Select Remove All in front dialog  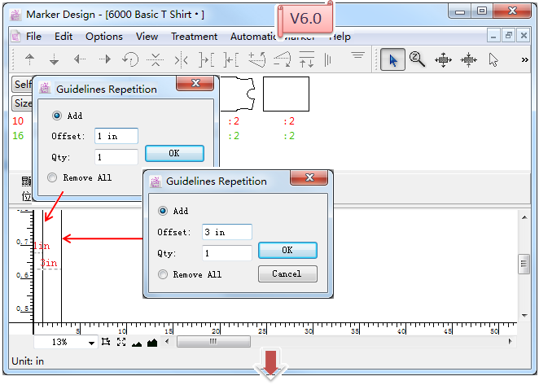pyautogui.click(x=163, y=274)
